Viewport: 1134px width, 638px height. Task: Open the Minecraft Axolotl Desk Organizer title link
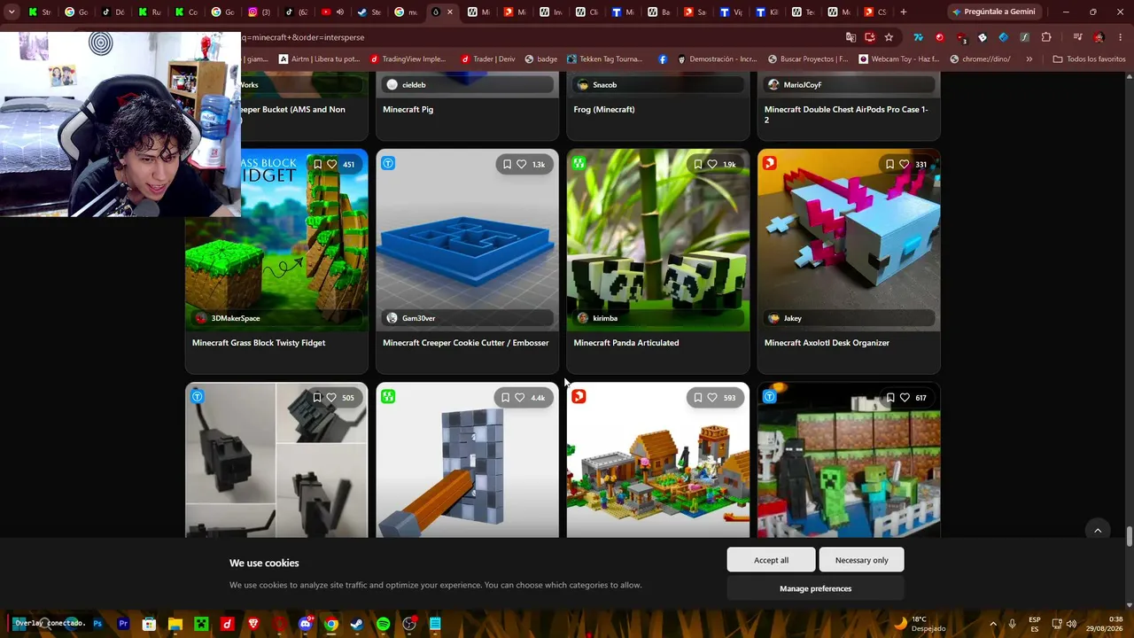pos(827,343)
